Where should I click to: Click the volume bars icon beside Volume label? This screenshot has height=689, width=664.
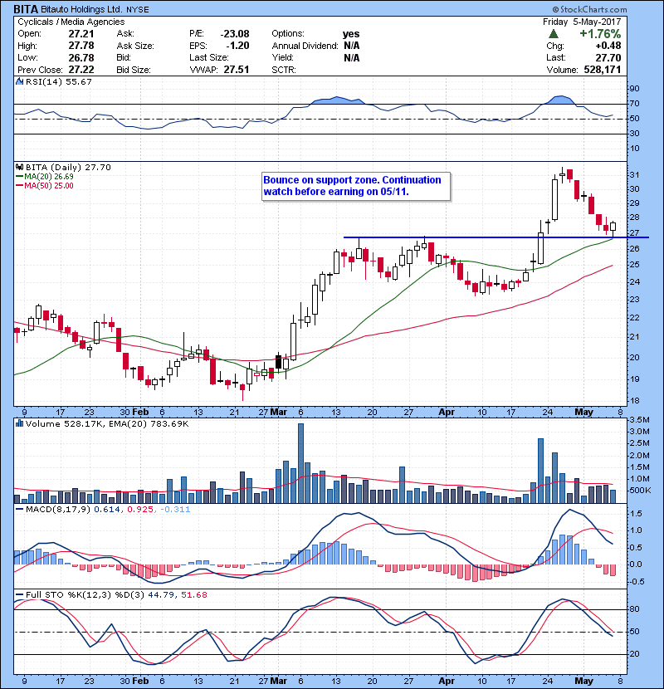20,423
